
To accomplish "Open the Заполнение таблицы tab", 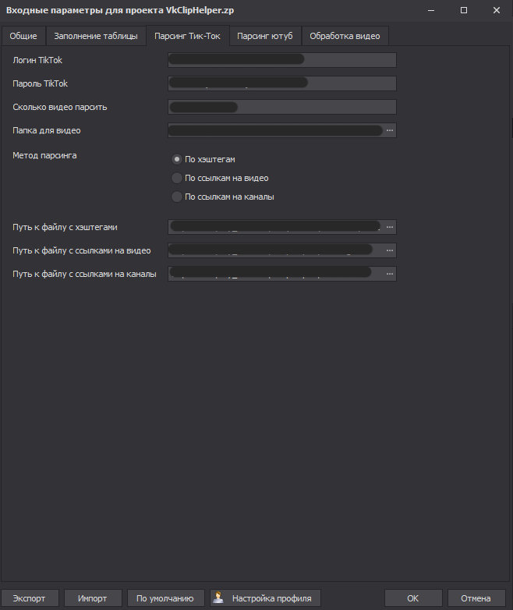I will pos(96,37).
